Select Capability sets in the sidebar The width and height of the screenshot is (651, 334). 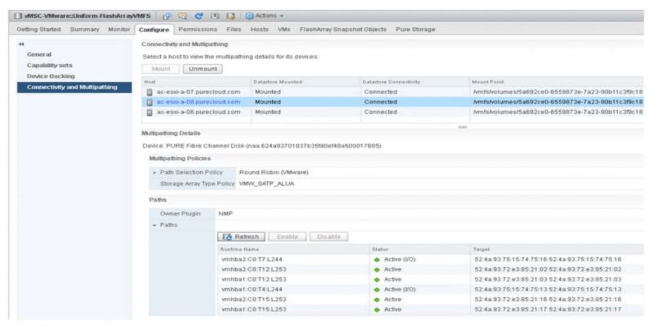[x=50, y=66]
